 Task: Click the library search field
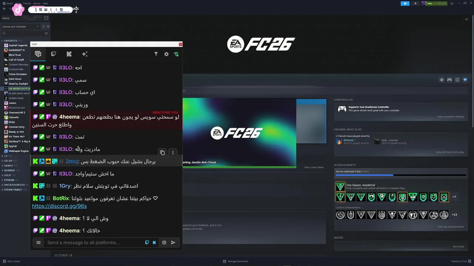coord(22,34)
